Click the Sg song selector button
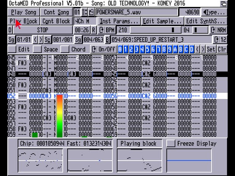The width and height of the screenshot is (235, 176). 11,40
